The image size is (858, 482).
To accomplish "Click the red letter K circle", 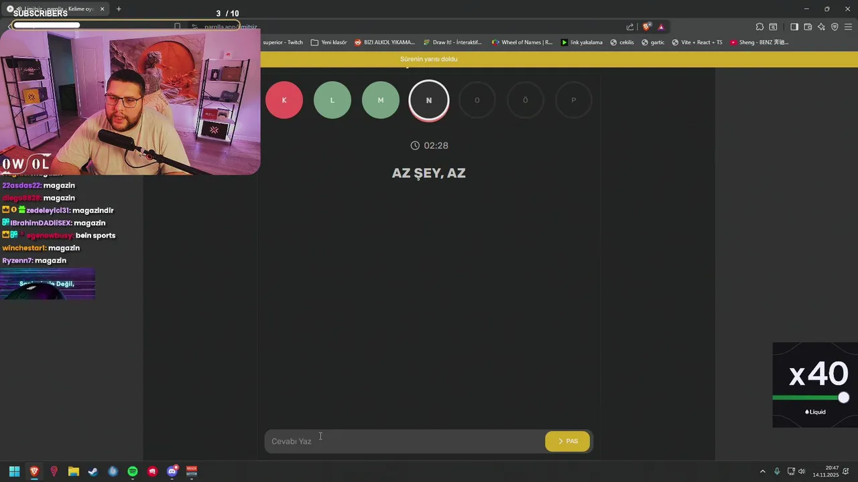I will pos(284,100).
